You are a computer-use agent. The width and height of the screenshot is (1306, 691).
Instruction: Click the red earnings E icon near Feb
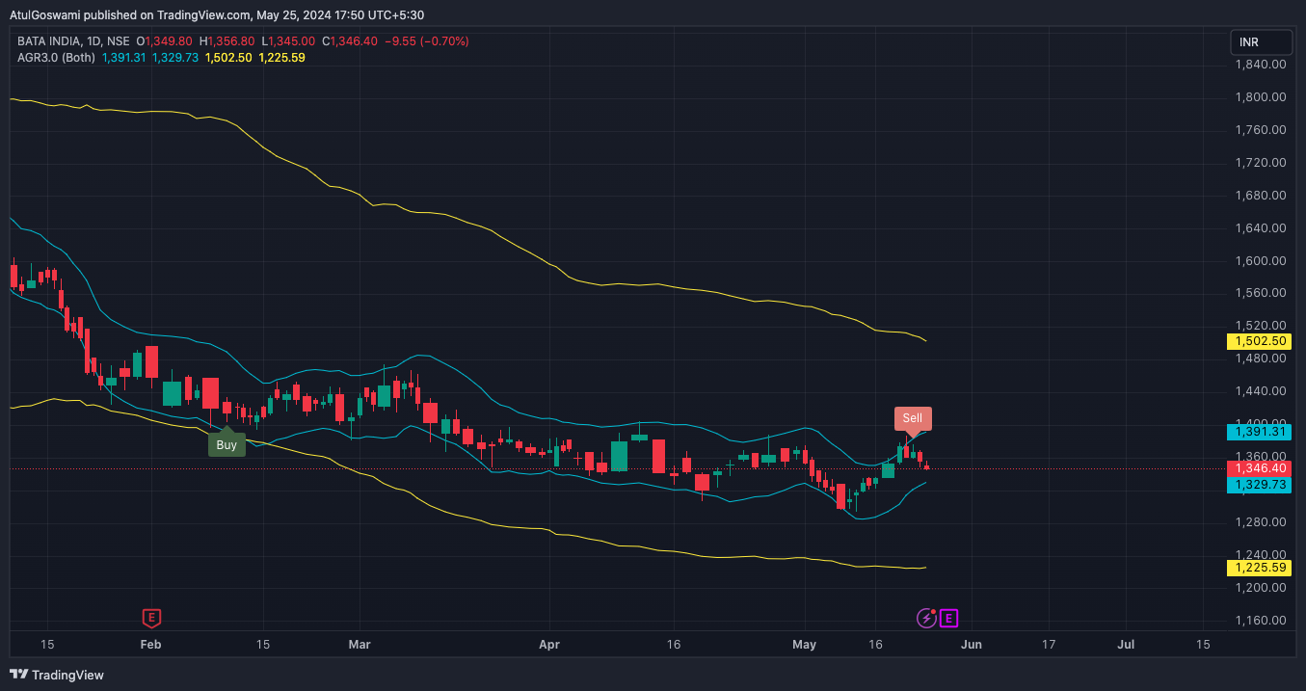tap(150, 618)
